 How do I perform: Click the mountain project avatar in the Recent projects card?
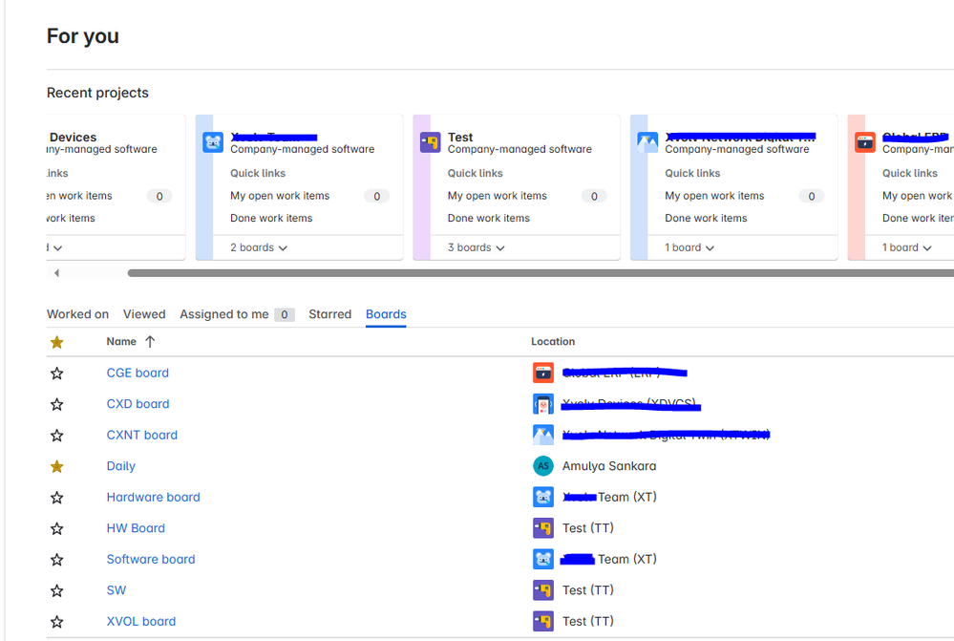647,142
